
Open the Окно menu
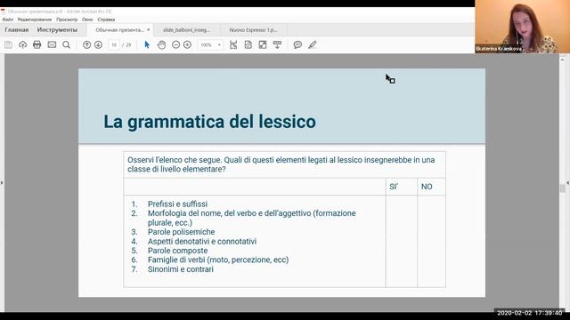(87, 20)
